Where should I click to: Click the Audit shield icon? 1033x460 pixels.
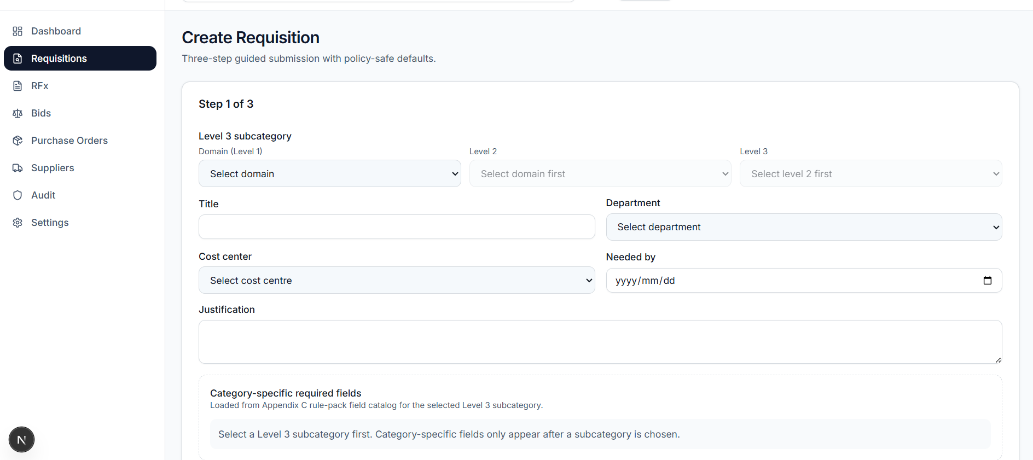[x=18, y=195]
